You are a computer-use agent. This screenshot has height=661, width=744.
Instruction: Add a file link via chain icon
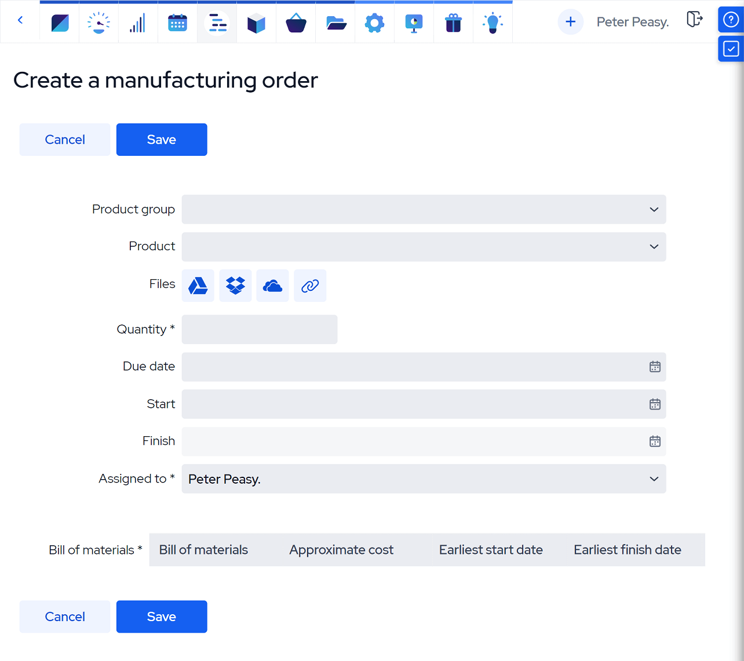tap(310, 286)
